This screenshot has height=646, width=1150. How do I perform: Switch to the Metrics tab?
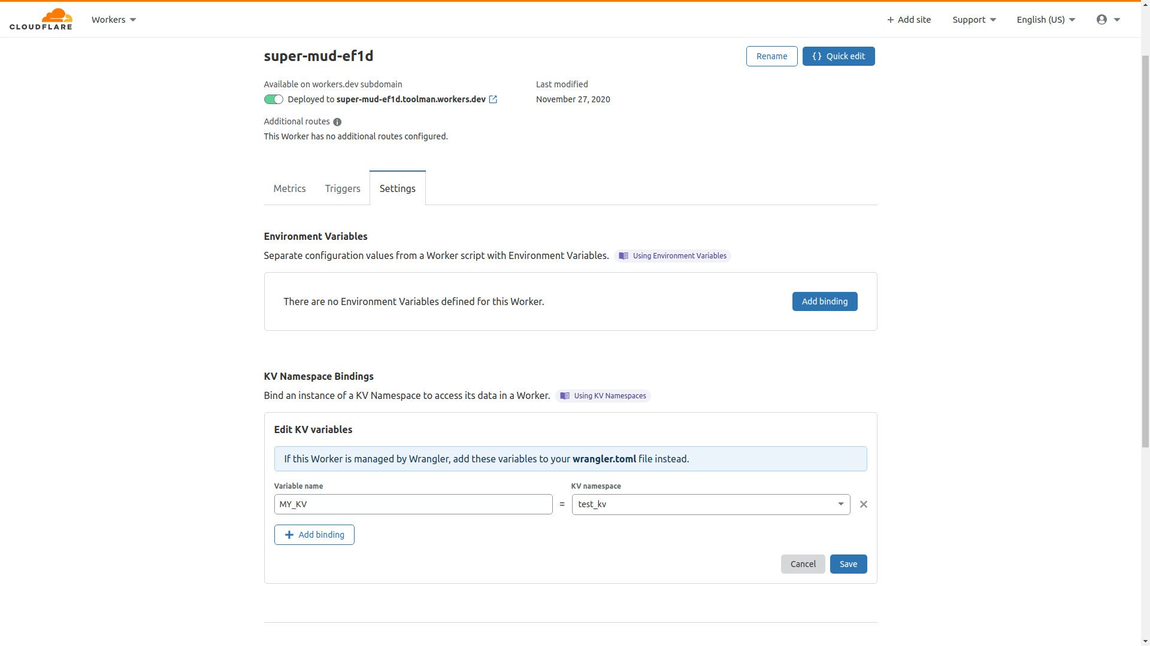pos(289,188)
